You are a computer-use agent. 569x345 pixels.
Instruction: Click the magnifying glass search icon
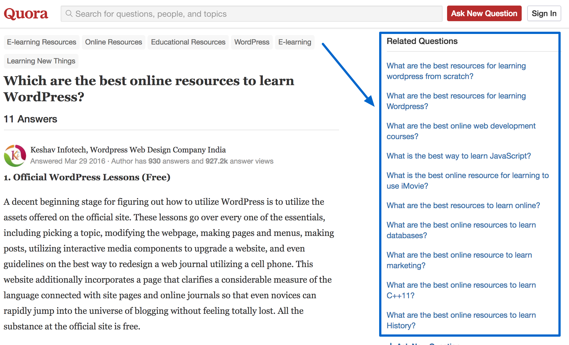pos(69,13)
